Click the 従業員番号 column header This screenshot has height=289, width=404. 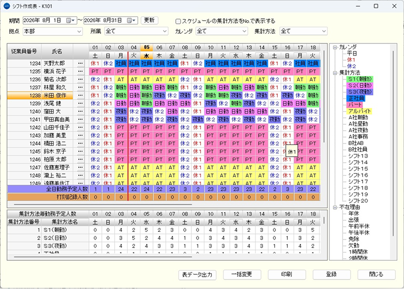pos(24,52)
